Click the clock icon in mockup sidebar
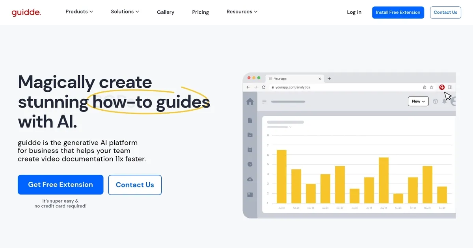473x248 pixels. click(x=250, y=164)
